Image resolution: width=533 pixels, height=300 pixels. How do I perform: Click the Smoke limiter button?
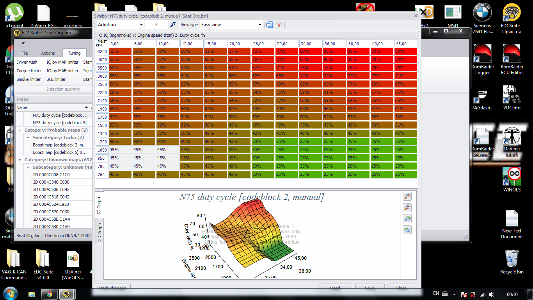point(28,79)
